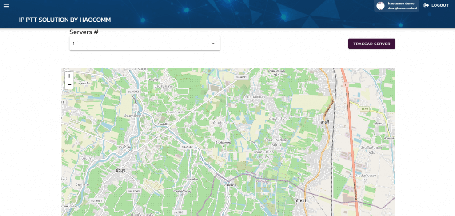Viewport: 455px width, 216px height.
Task: Click the demo@haocomm.cloud email text
Action: [x=403, y=8]
